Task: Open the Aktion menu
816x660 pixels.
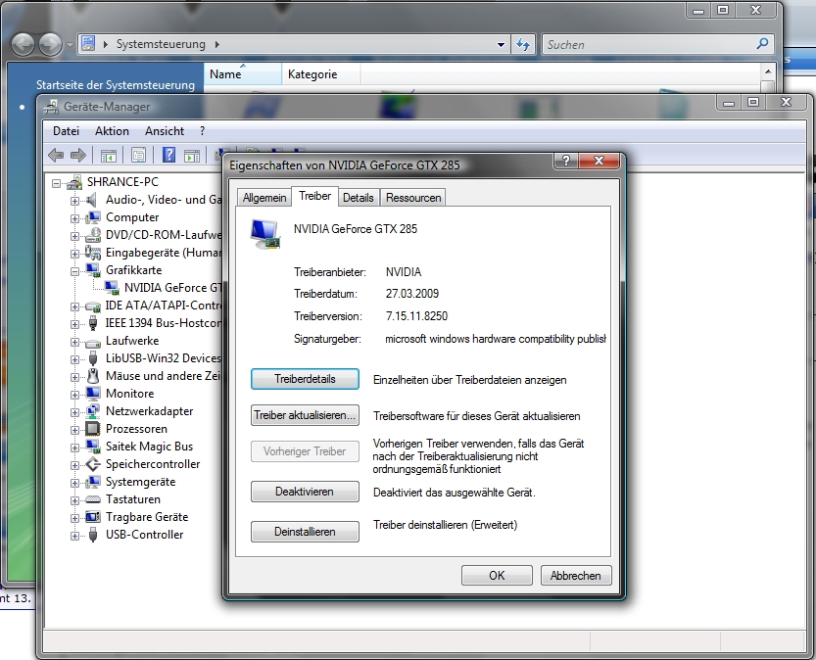Action: [x=112, y=131]
